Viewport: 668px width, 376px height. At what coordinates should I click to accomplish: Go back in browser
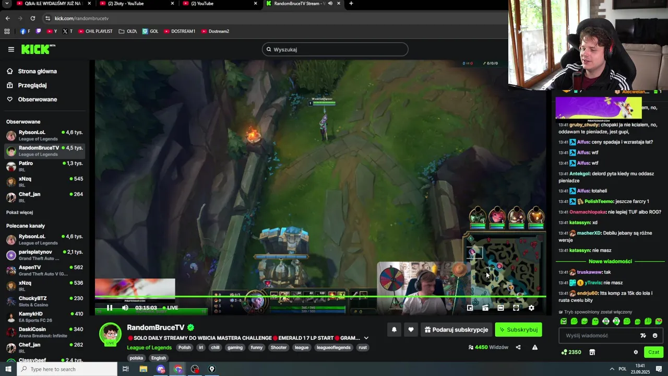pyautogui.click(x=7, y=18)
